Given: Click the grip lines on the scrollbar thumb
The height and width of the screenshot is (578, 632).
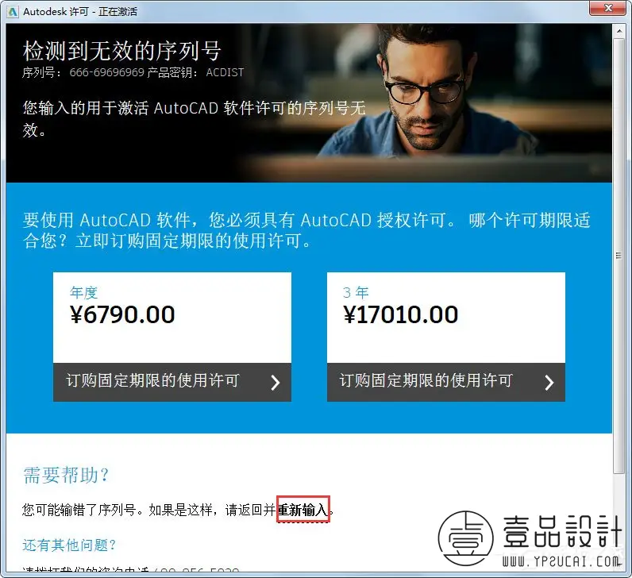Looking at the screenshot, I should tap(619, 256).
